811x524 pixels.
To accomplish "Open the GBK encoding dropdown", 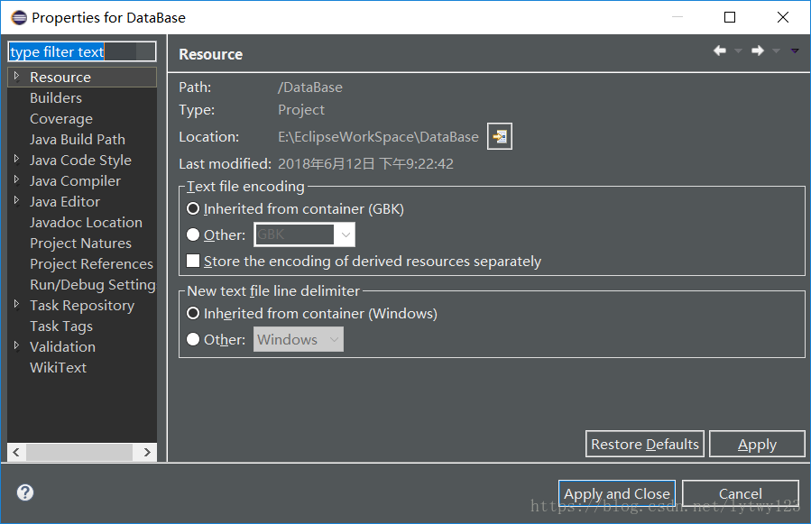I will [345, 235].
